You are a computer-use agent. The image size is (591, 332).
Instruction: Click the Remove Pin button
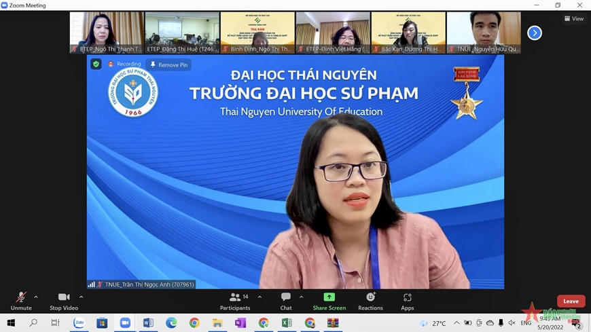[x=169, y=64]
